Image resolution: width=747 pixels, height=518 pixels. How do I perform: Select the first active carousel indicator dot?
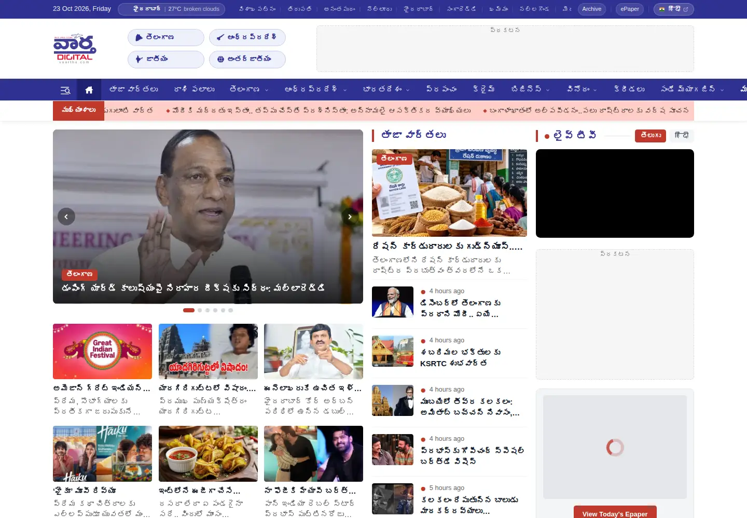pyautogui.click(x=189, y=310)
